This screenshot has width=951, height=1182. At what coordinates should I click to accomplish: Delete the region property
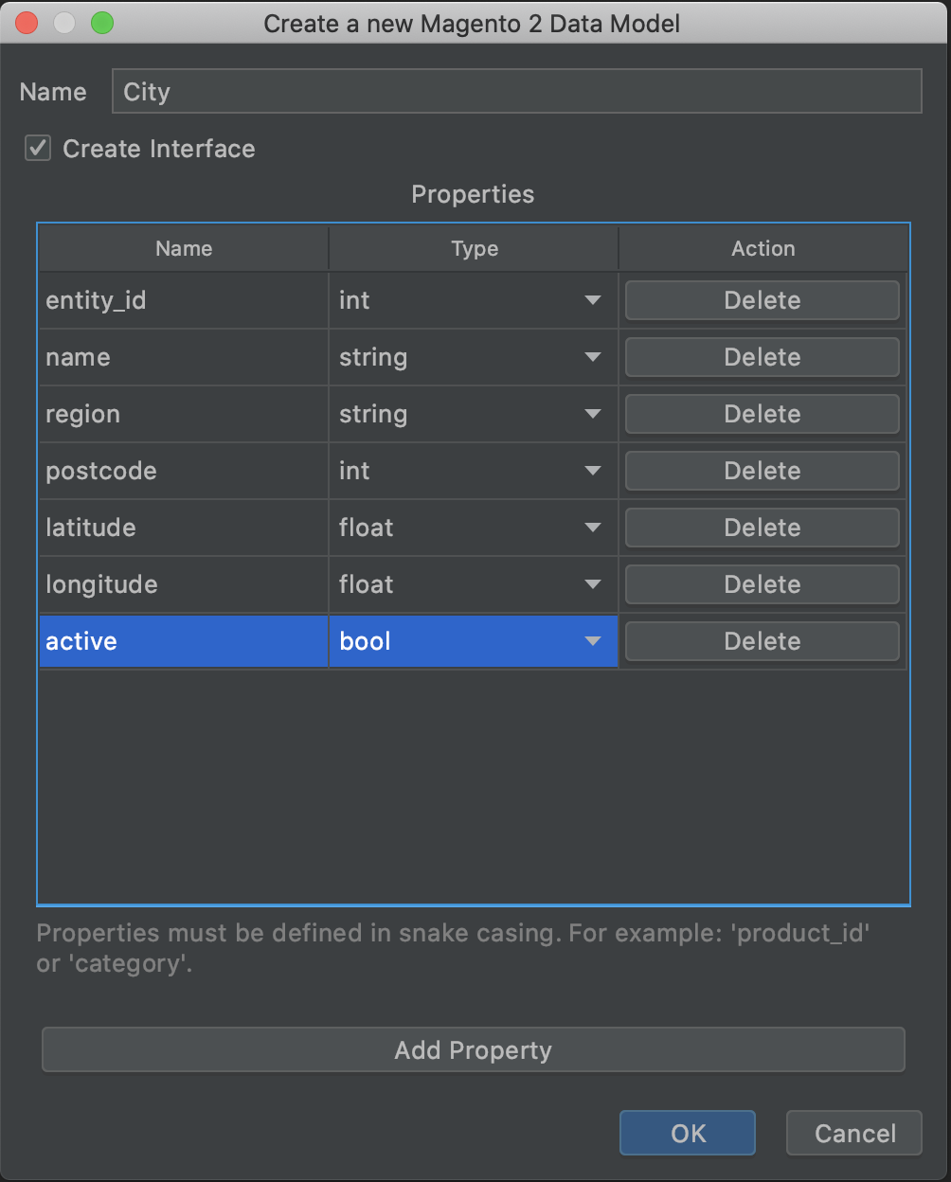point(763,414)
